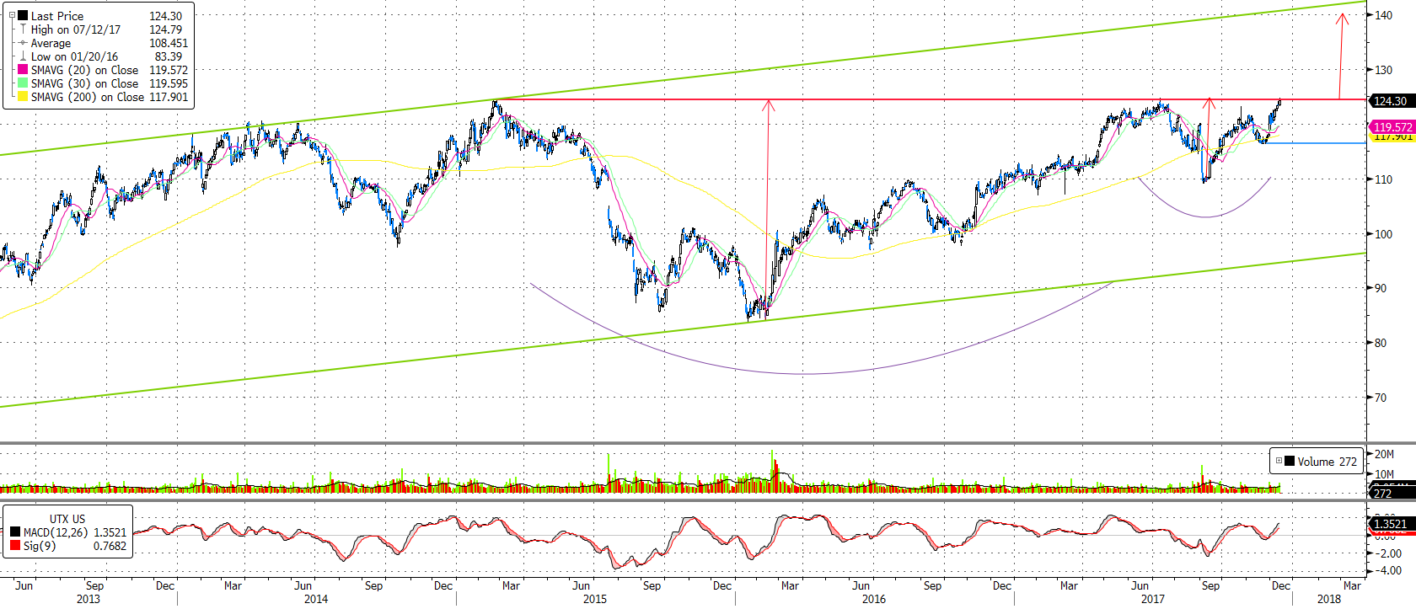Image resolution: width=1416 pixels, height=609 pixels.
Task: Click the 'Volume 272' legend text
Action: [1327, 462]
